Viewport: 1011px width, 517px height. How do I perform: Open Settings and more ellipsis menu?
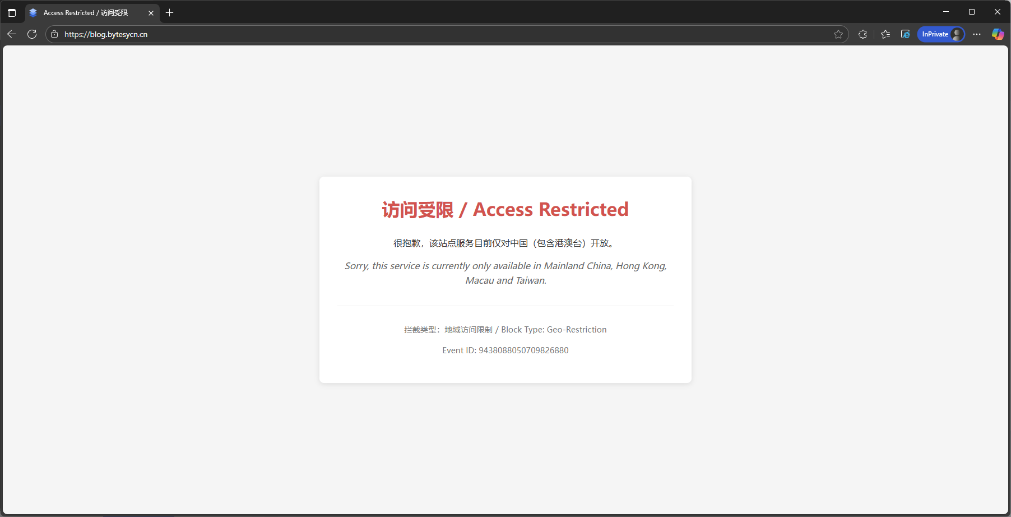coord(977,34)
